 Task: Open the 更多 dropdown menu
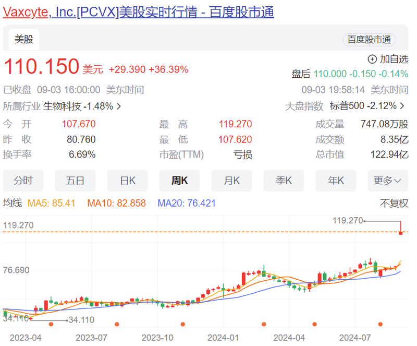pyautogui.click(x=387, y=181)
